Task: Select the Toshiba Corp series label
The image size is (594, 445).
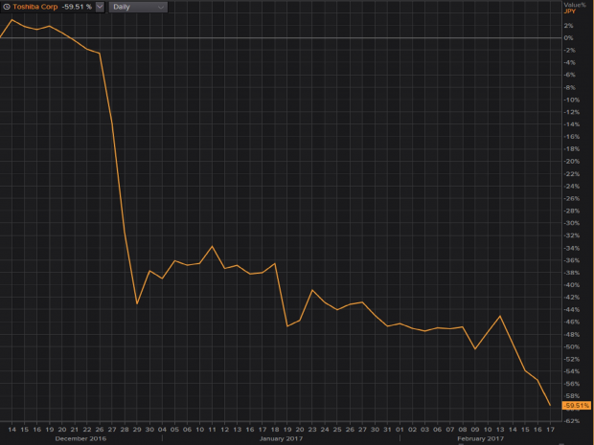Action: 34,7
